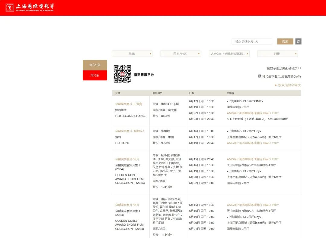Image resolution: width=326 pixels, height=238 pixels.
Task: Open the AMG海上明珠影城 cinema dropdown
Action: (229, 54)
